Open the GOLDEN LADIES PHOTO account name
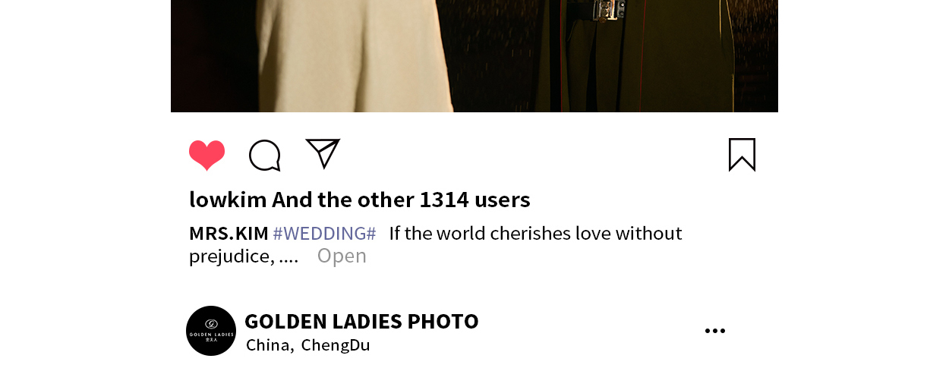Viewport: 949px width, 368px height. 361,321
